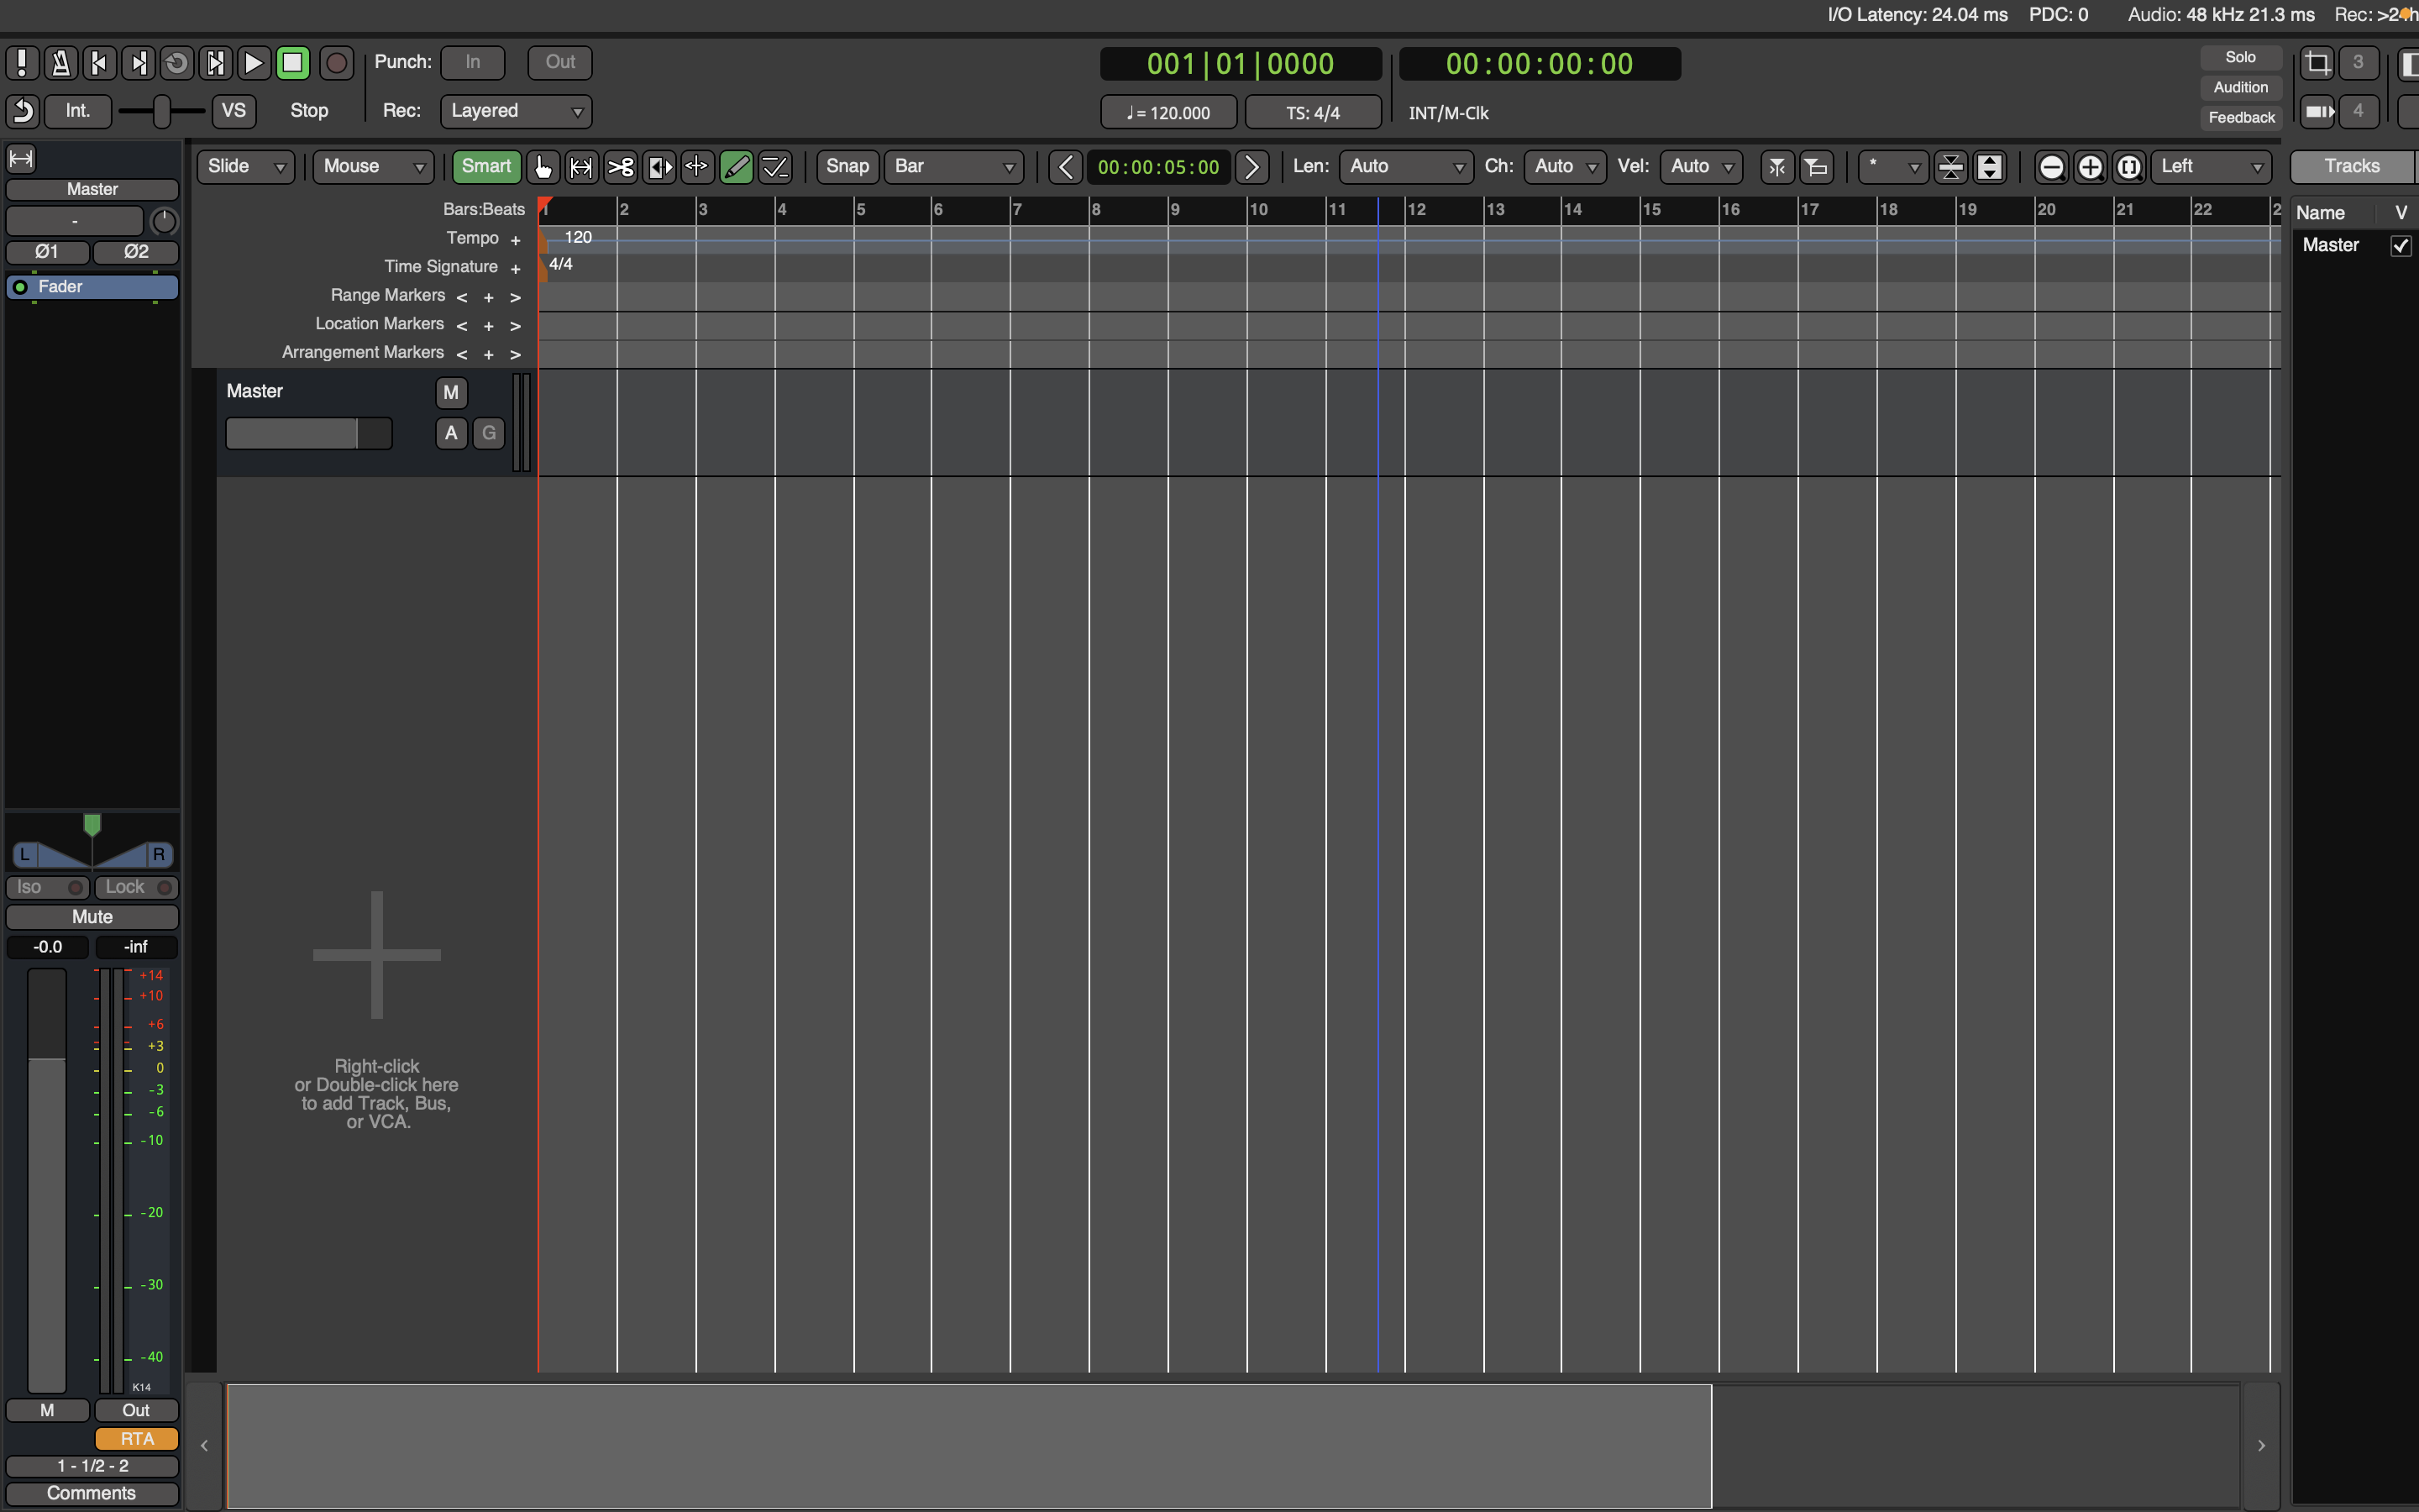Select the Grab hand tool
2419x1512 pixels.
pyautogui.click(x=543, y=167)
